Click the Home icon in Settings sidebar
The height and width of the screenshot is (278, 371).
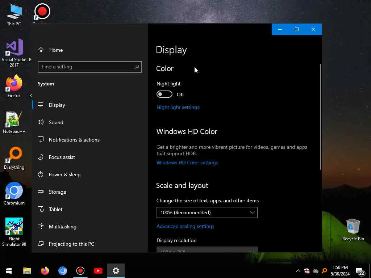pyautogui.click(x=41, y=50)
